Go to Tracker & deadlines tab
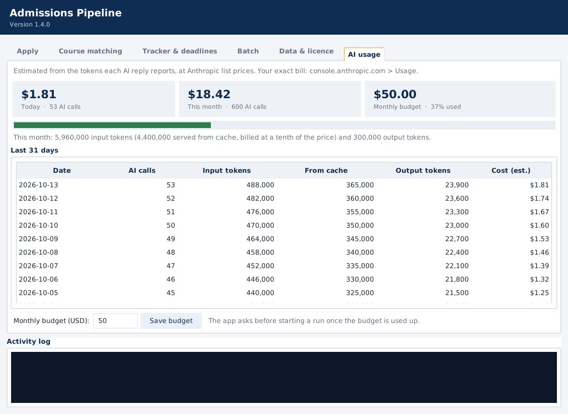The width and height of the screenshot is (568, 414). [180, 51]
